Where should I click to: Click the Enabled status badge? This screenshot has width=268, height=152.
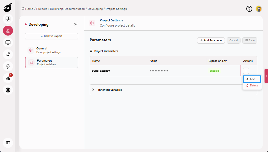[214, 71]
